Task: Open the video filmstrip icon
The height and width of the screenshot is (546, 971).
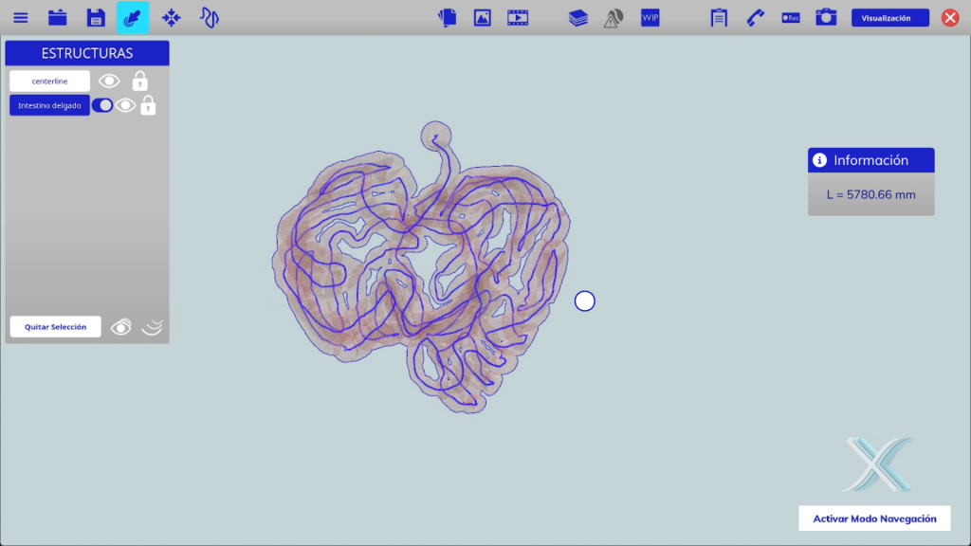Action: 518,17
